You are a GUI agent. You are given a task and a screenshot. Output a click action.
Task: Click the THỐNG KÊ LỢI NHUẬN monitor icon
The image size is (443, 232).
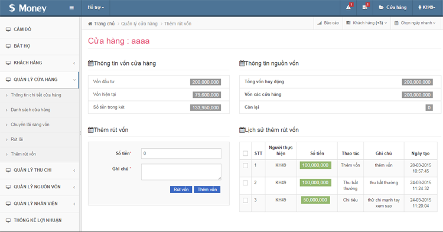(8, 220)
